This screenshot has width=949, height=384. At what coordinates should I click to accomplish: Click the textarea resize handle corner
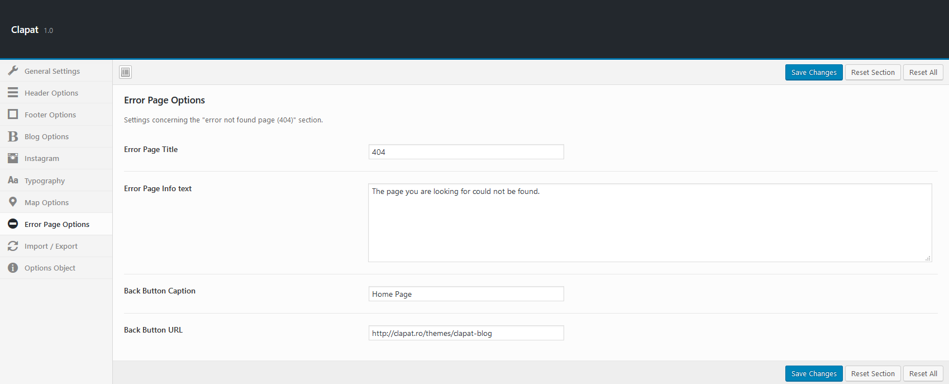928,258
